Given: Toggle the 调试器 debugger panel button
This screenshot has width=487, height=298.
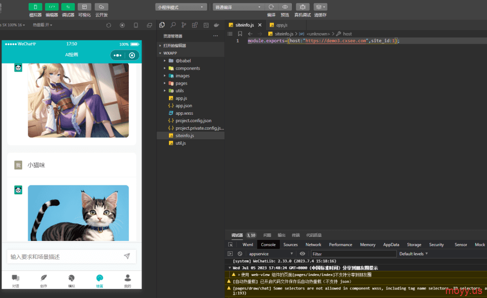Looking at the screenshot, I should coord(68,7).
